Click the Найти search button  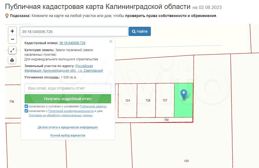140,31
